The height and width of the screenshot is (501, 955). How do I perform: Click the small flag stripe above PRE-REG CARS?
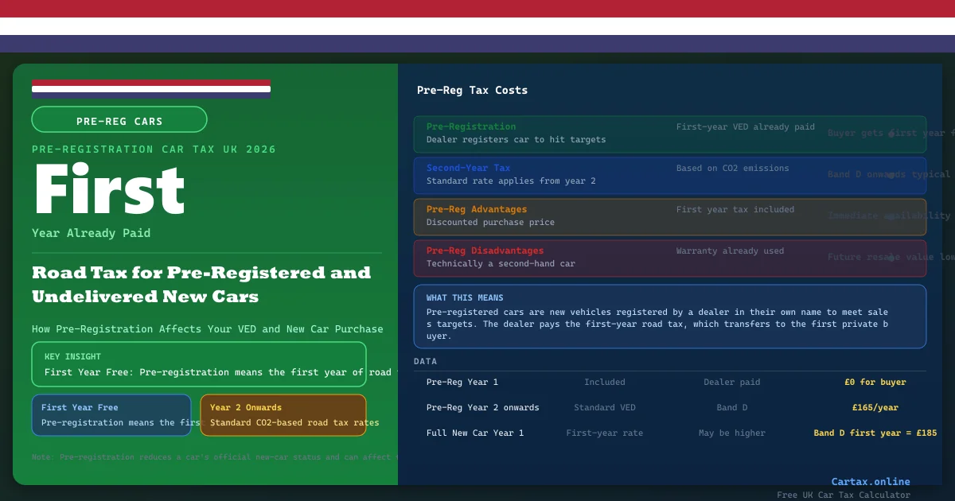(151, 88)
